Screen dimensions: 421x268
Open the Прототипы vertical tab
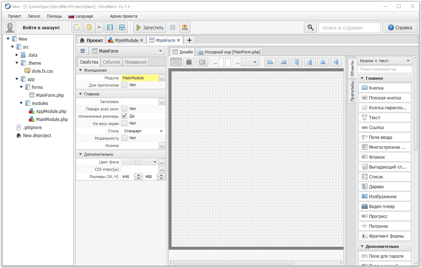[x=353, y=91]
